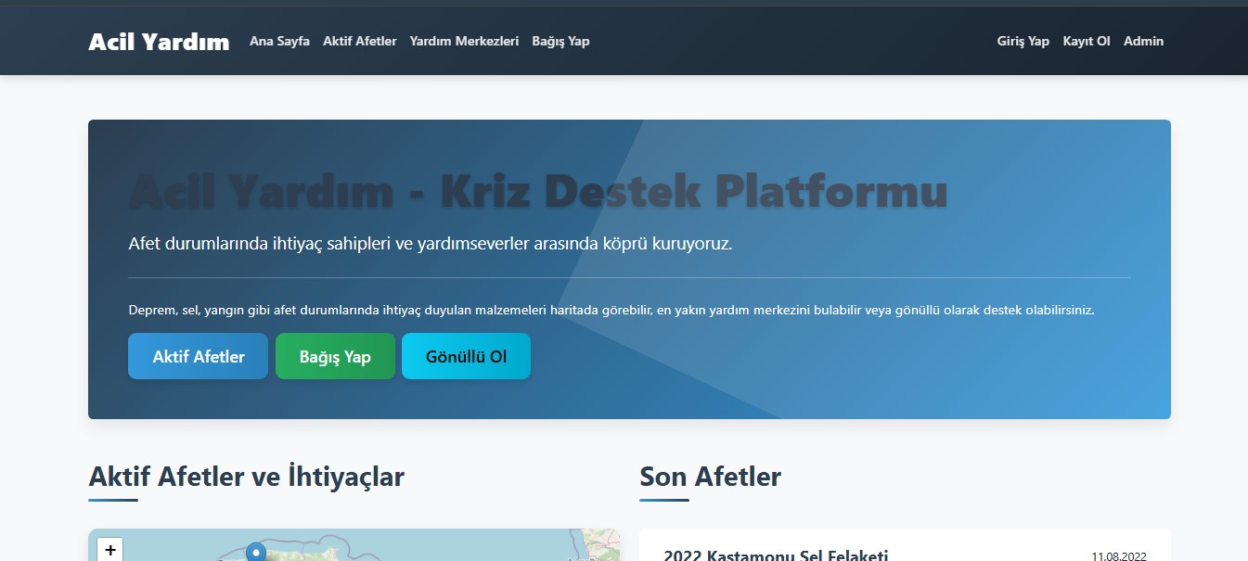Click the map zoom-in plus control
Image resolution: width=1248 pixels, height=561 pixels.
[x=109, y=549]
